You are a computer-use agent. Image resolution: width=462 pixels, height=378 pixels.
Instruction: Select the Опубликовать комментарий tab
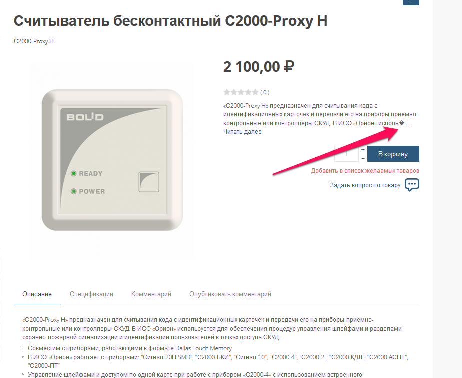(x=230, y=294)
